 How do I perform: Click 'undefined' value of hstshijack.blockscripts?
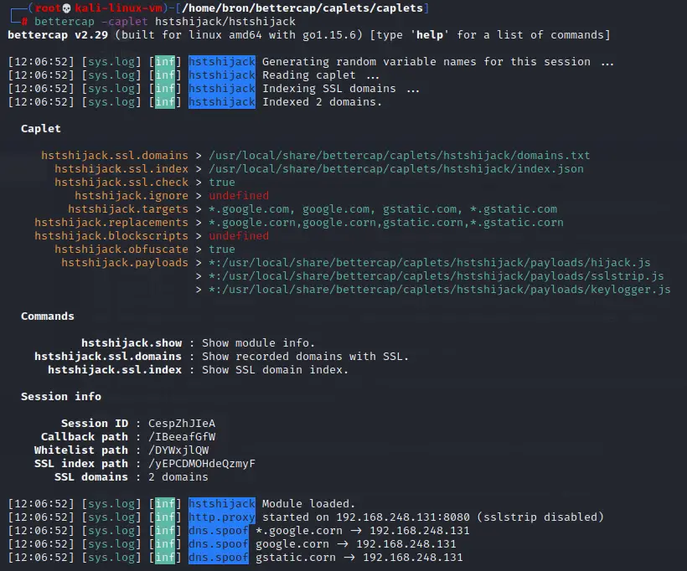(239, 236)
